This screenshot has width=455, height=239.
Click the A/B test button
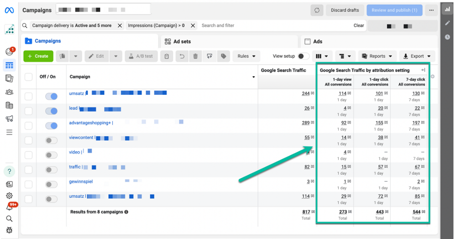click(x=141, y=56)
